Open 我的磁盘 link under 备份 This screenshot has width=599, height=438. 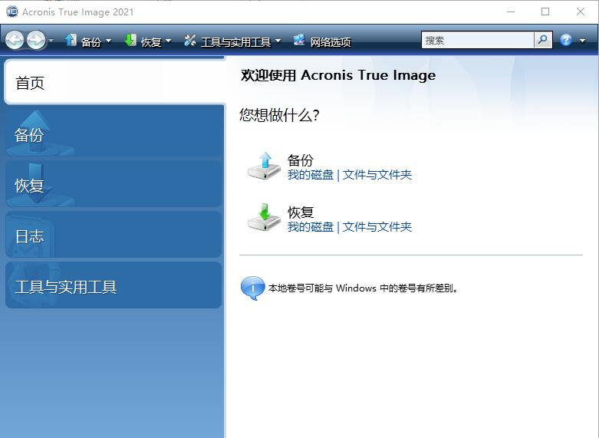coord(310,175)
